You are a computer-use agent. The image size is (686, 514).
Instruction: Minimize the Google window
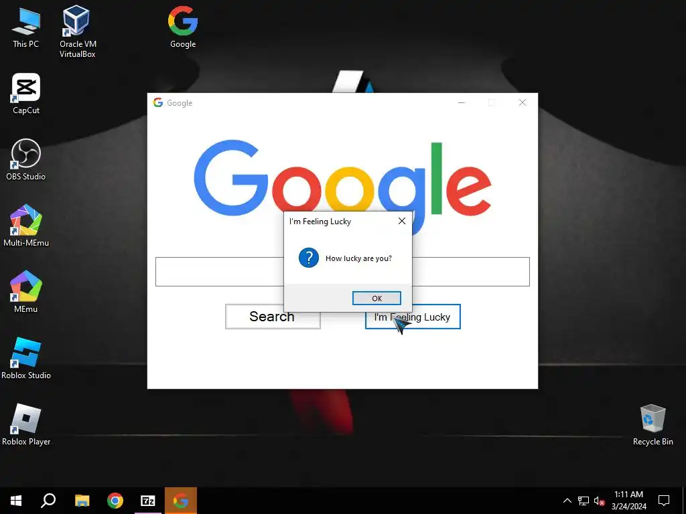(x=462, y=102)
